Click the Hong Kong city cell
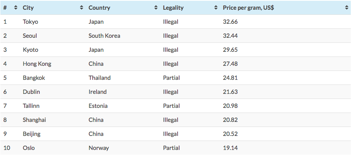 (x=37, y=64)
